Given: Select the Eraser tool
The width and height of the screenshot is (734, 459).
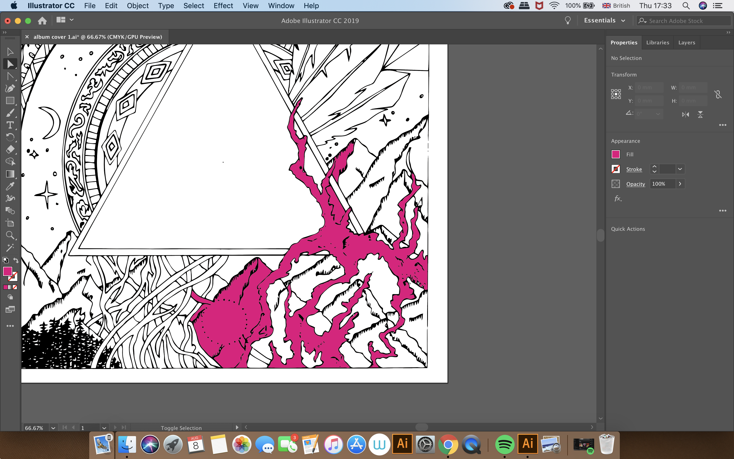Looking at the screenshot, I should [10, 149].
